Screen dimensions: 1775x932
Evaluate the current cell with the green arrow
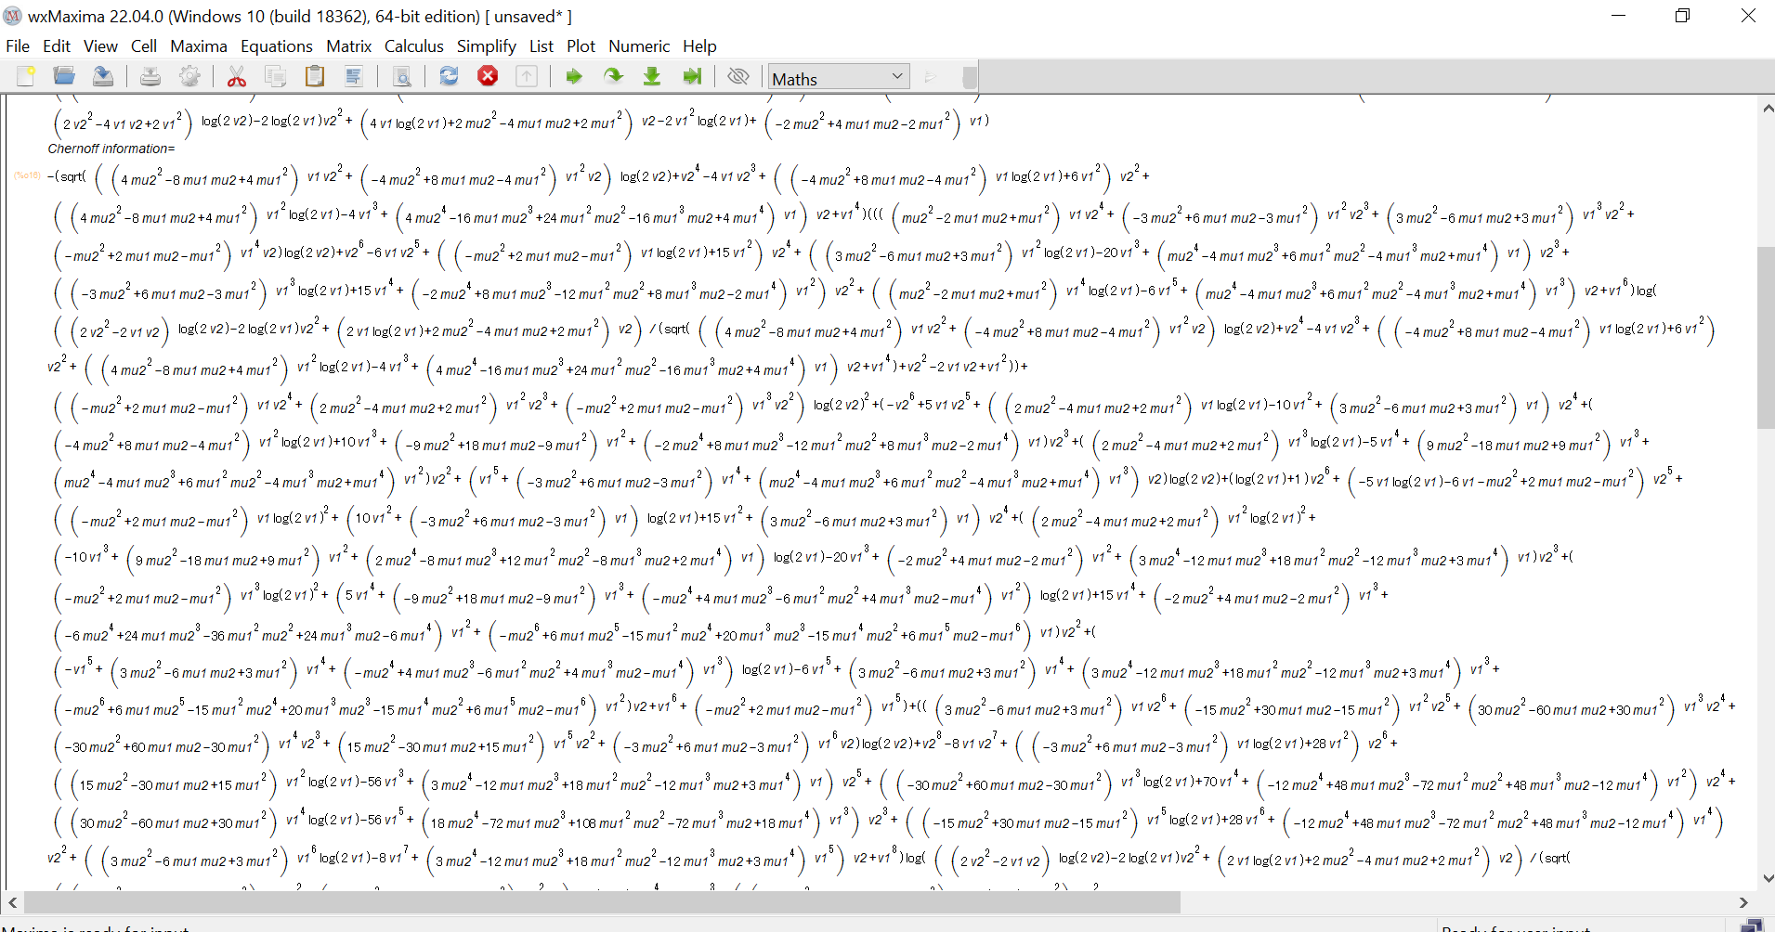pos(574,76)
